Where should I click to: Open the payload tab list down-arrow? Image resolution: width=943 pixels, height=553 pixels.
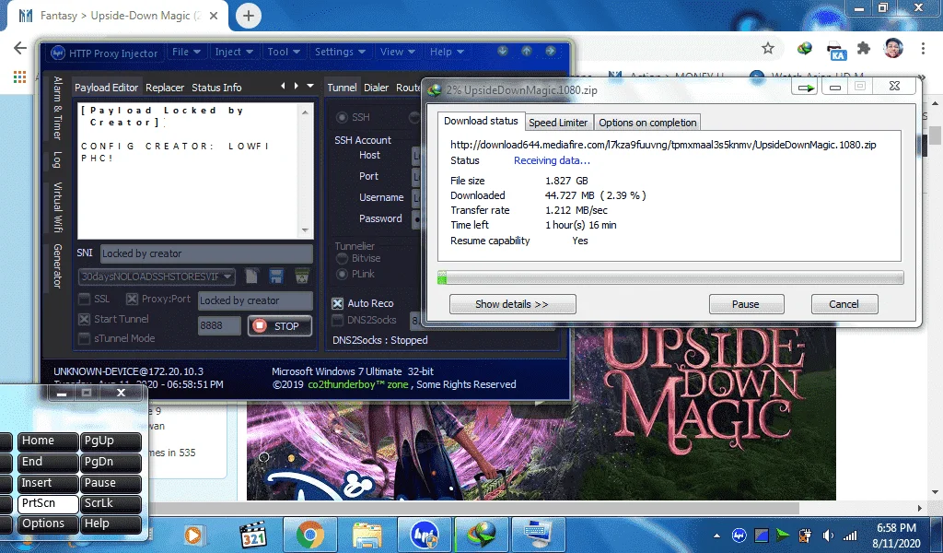(x=310, y=86)
